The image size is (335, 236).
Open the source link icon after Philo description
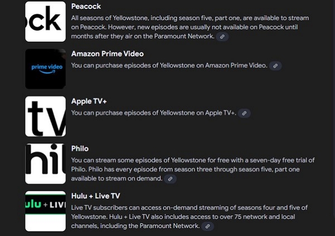(x=170, y=179)
